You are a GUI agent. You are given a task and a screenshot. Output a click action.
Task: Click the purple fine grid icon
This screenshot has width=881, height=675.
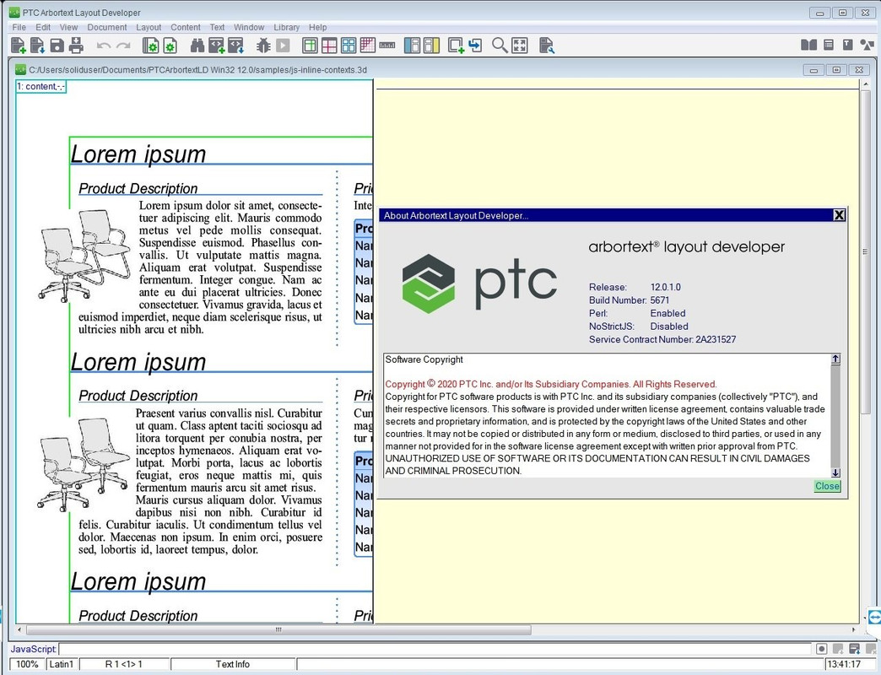367,46
